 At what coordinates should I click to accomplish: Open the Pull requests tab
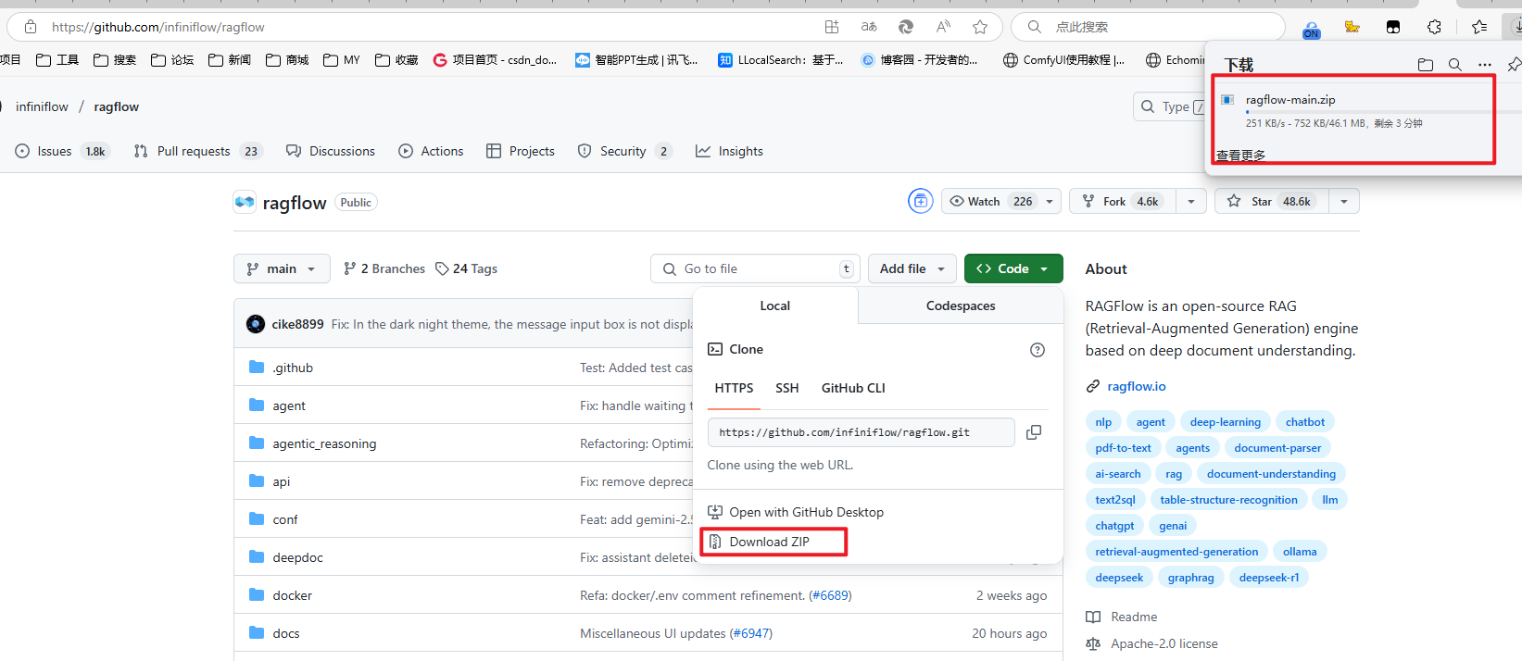[199, 151]
